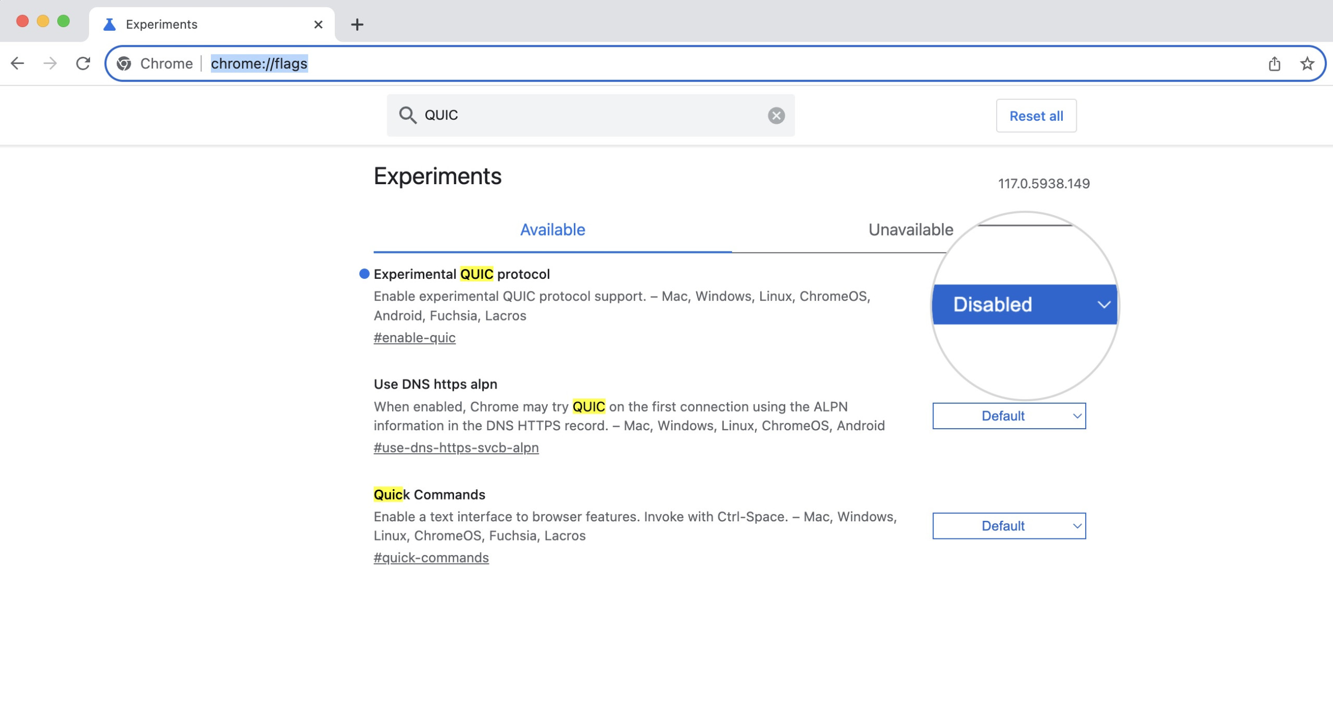Click the 'When enabled, Chrome may try' description

629,416
